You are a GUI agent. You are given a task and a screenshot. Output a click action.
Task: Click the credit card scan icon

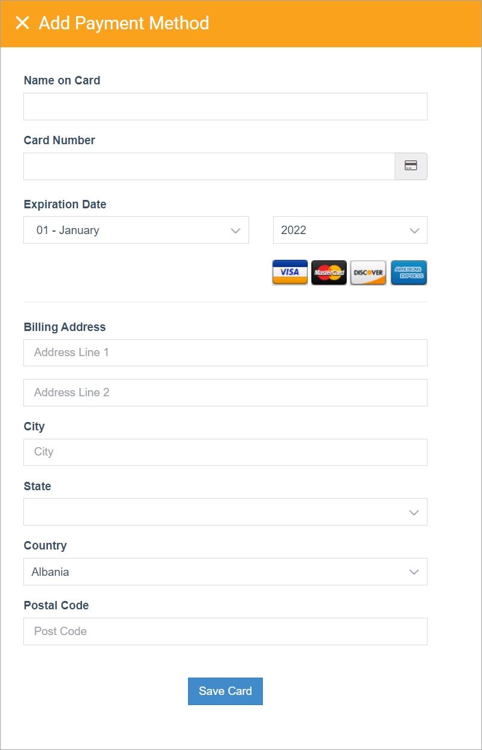[411, 166]
